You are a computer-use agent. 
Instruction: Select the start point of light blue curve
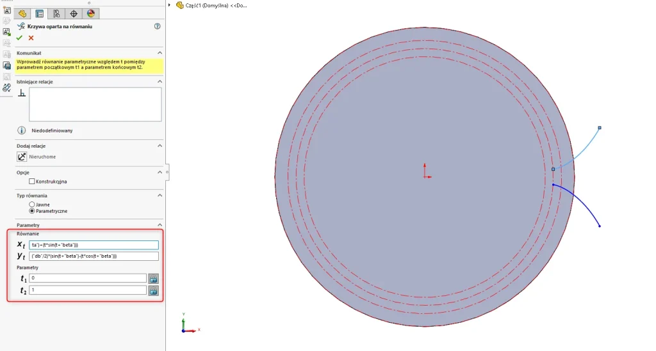tap(553, 169)
